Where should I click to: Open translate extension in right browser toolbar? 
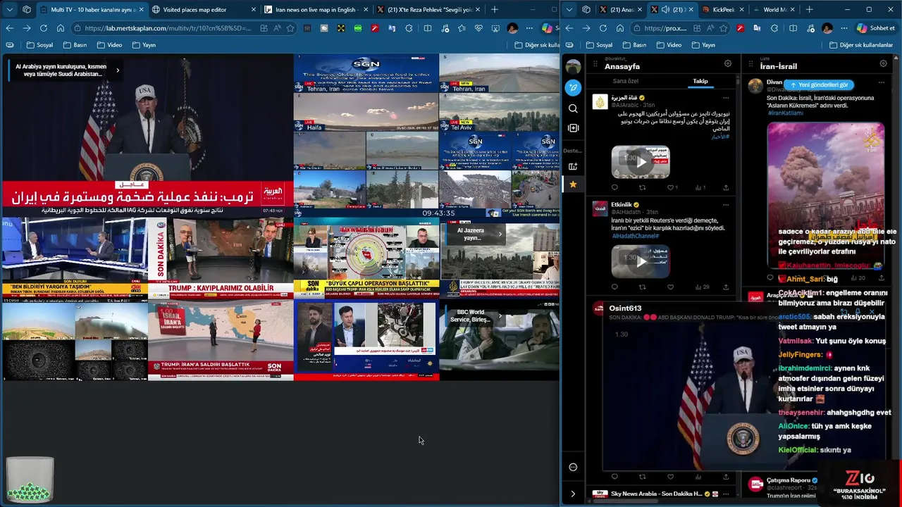[x=757, y=28]
